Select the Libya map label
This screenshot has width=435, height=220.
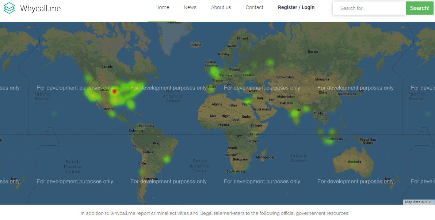click(233, 105)
